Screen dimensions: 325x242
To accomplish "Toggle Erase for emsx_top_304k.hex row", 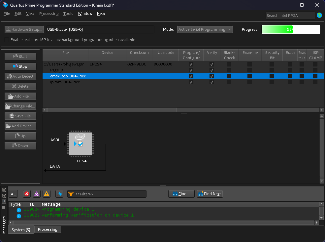I will pyautogui.click(x=290, y=76).
